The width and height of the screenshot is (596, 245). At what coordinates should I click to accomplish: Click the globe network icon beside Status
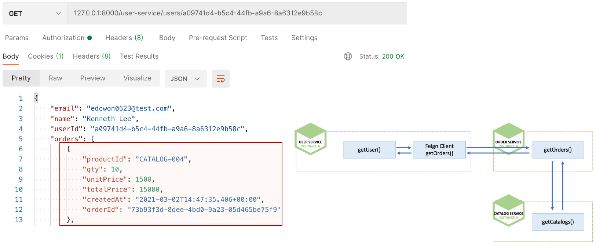coord(348,56)
